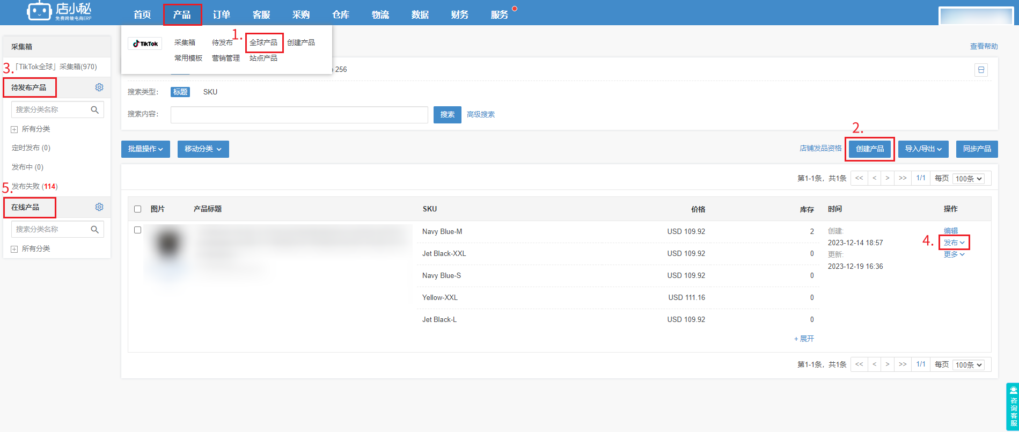Click the blurred product thumbnail image
The image size is (1019, 432).
pos(168,244)
